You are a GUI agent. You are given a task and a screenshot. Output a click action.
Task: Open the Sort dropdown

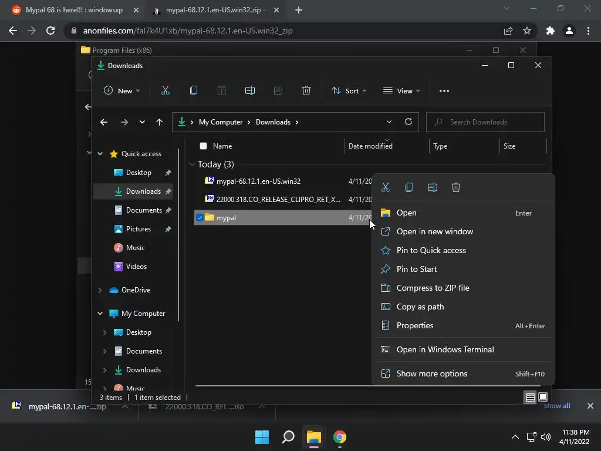349,91
